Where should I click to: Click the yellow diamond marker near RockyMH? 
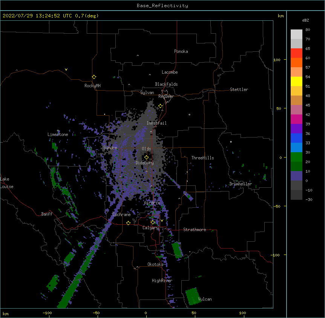point(94,77)
